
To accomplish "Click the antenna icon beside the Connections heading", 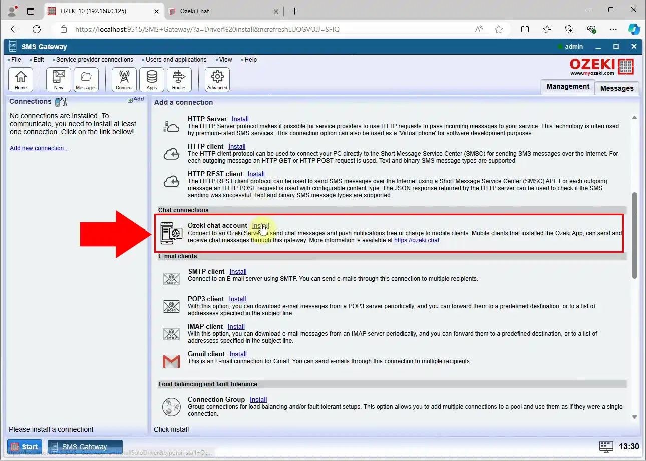I will (61, 102).
